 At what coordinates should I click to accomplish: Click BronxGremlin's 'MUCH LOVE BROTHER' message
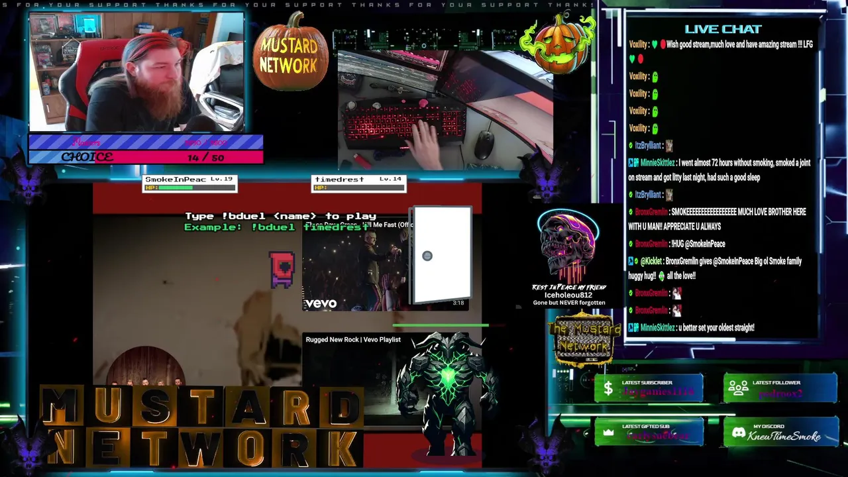[x=717, y=219]
